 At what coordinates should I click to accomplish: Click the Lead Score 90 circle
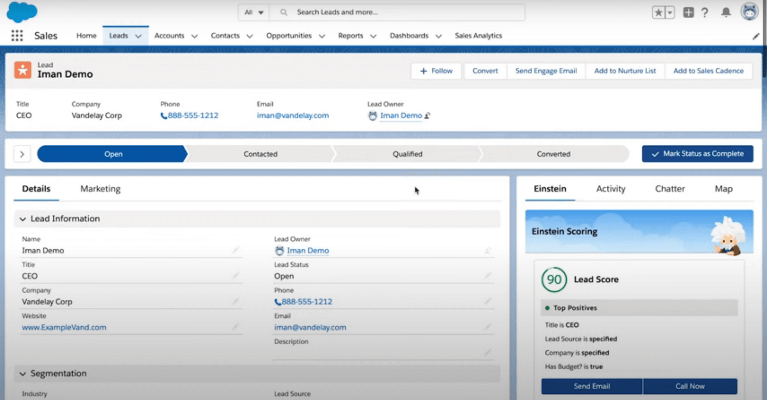[x=554, y=279]
